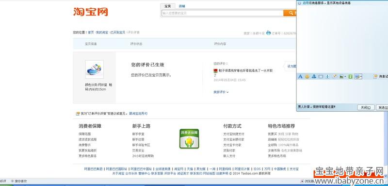Viewport: 388px width, 186px height.
Task: Open 天猫 footer link
Action: coord(190,169)
